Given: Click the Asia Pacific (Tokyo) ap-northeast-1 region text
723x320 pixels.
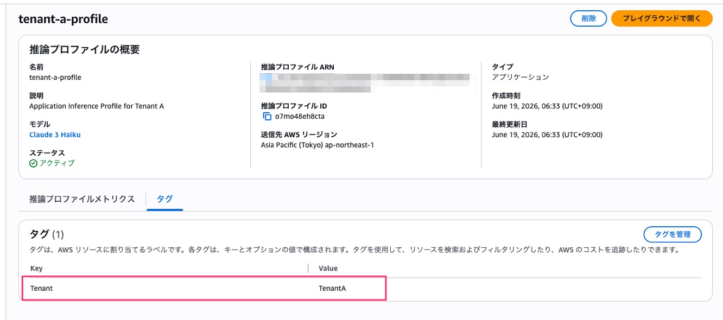Looking at the screenshot, I should (x=318, y=145).
